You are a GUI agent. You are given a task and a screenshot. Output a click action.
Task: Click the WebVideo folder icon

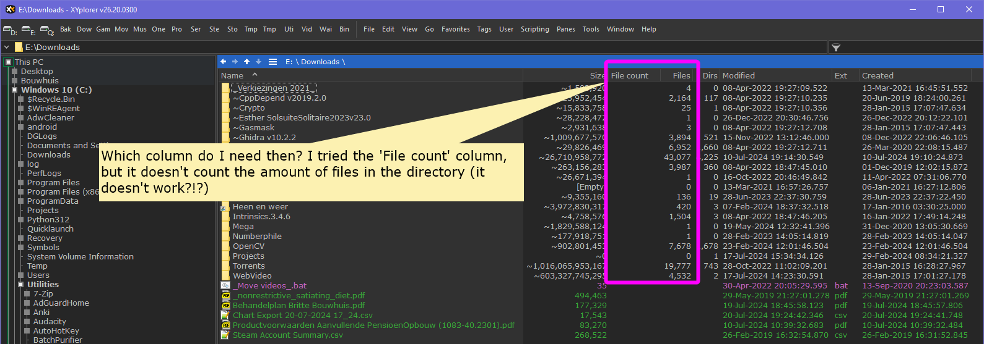click(x=225, y=276)
